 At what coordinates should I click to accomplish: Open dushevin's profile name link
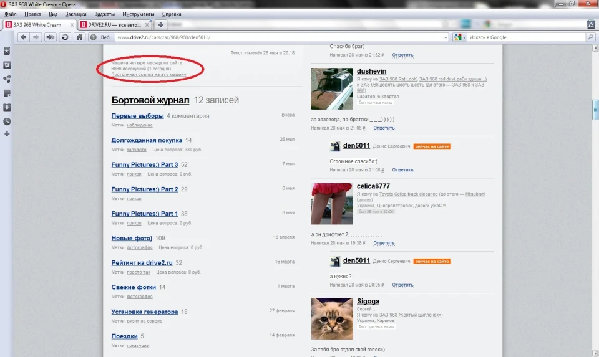[x=371, y=71]
